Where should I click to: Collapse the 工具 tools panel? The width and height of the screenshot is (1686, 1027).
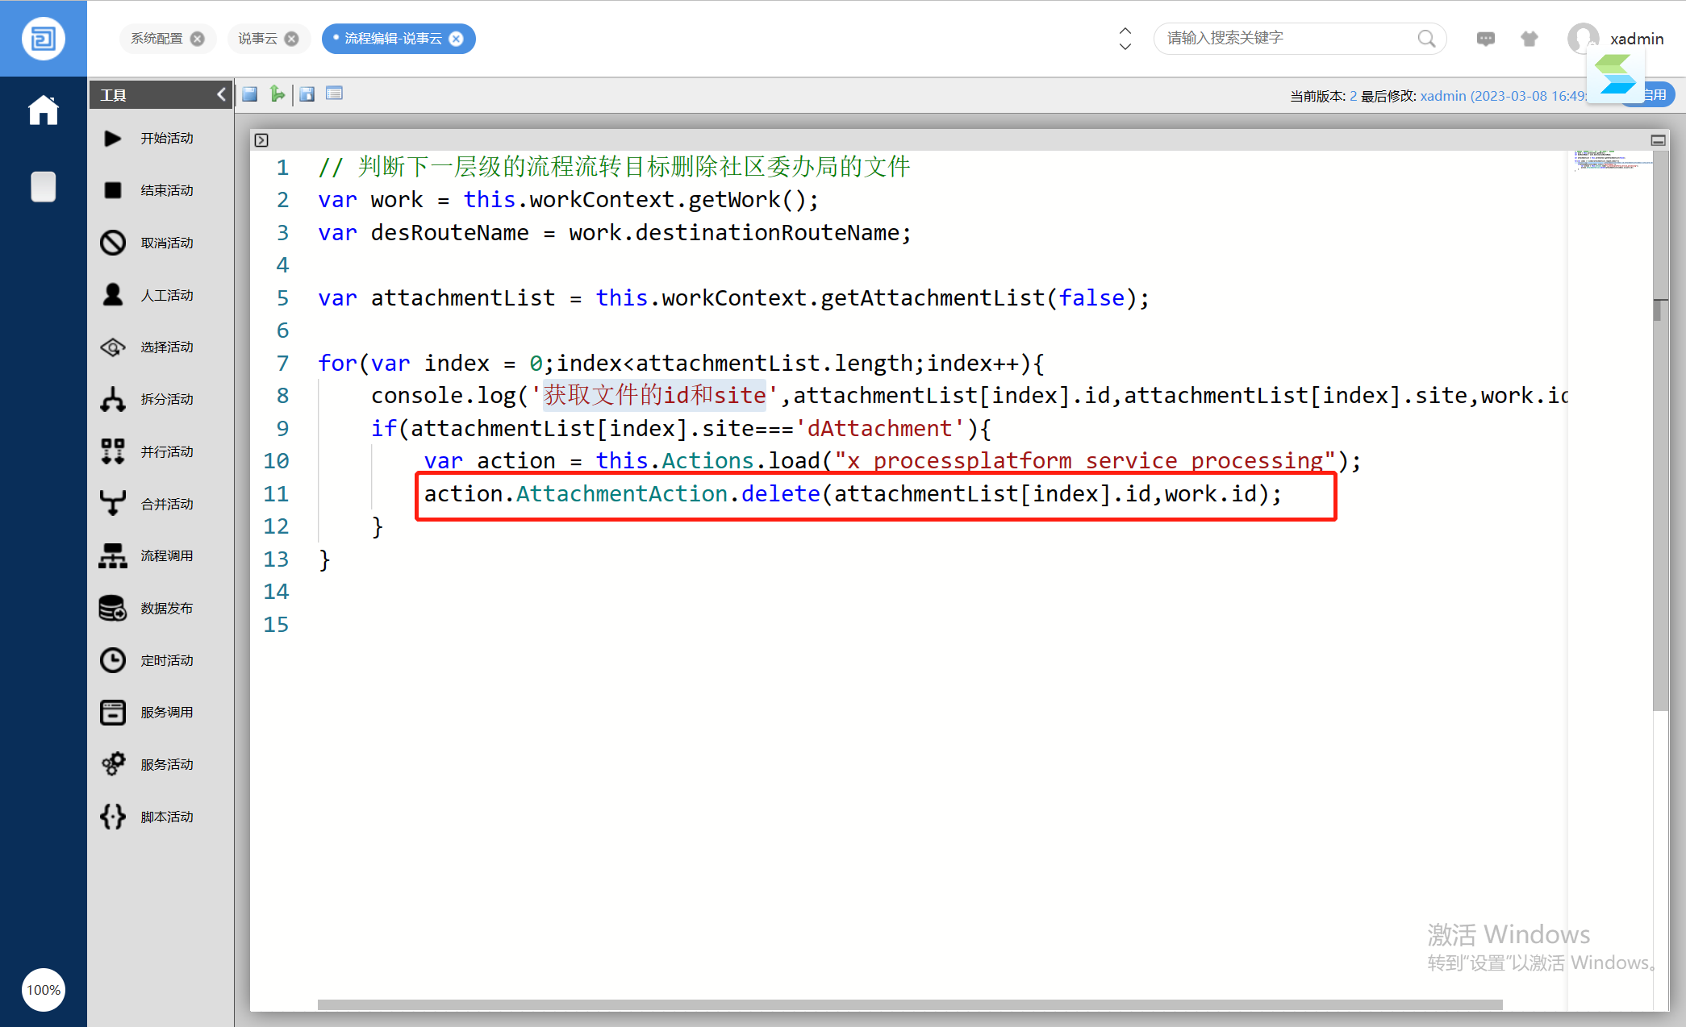click(221, 95)
